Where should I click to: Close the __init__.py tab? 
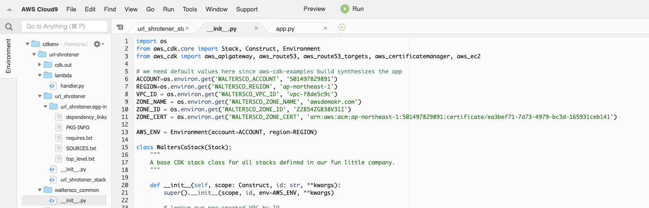(x=257, y=28)
